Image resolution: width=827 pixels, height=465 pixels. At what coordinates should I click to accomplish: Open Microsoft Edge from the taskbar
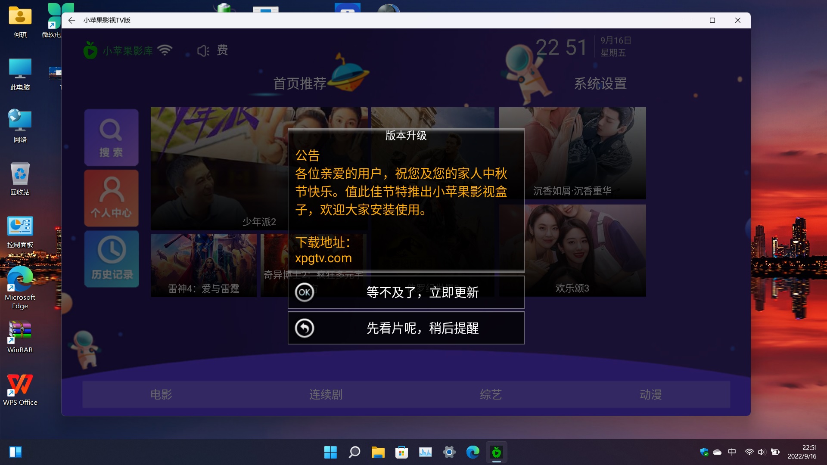pos(473,452)
